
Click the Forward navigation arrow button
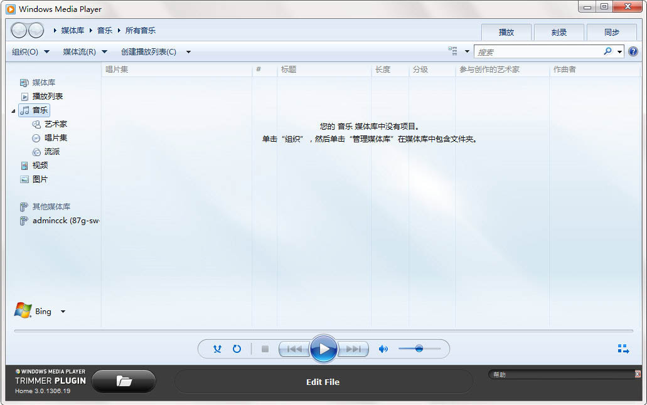(x=36, y=30)
